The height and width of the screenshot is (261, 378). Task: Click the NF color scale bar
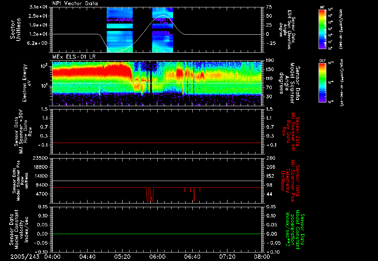[322, 29]
